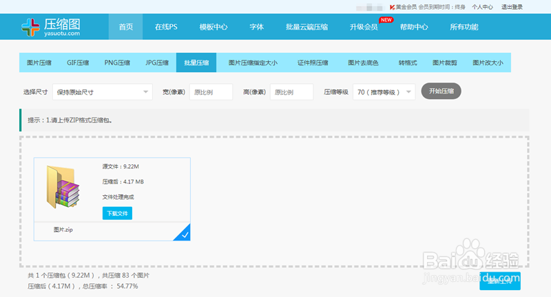
Task: Click the ZIP upload hint text
Action: (x=70, y=120)
